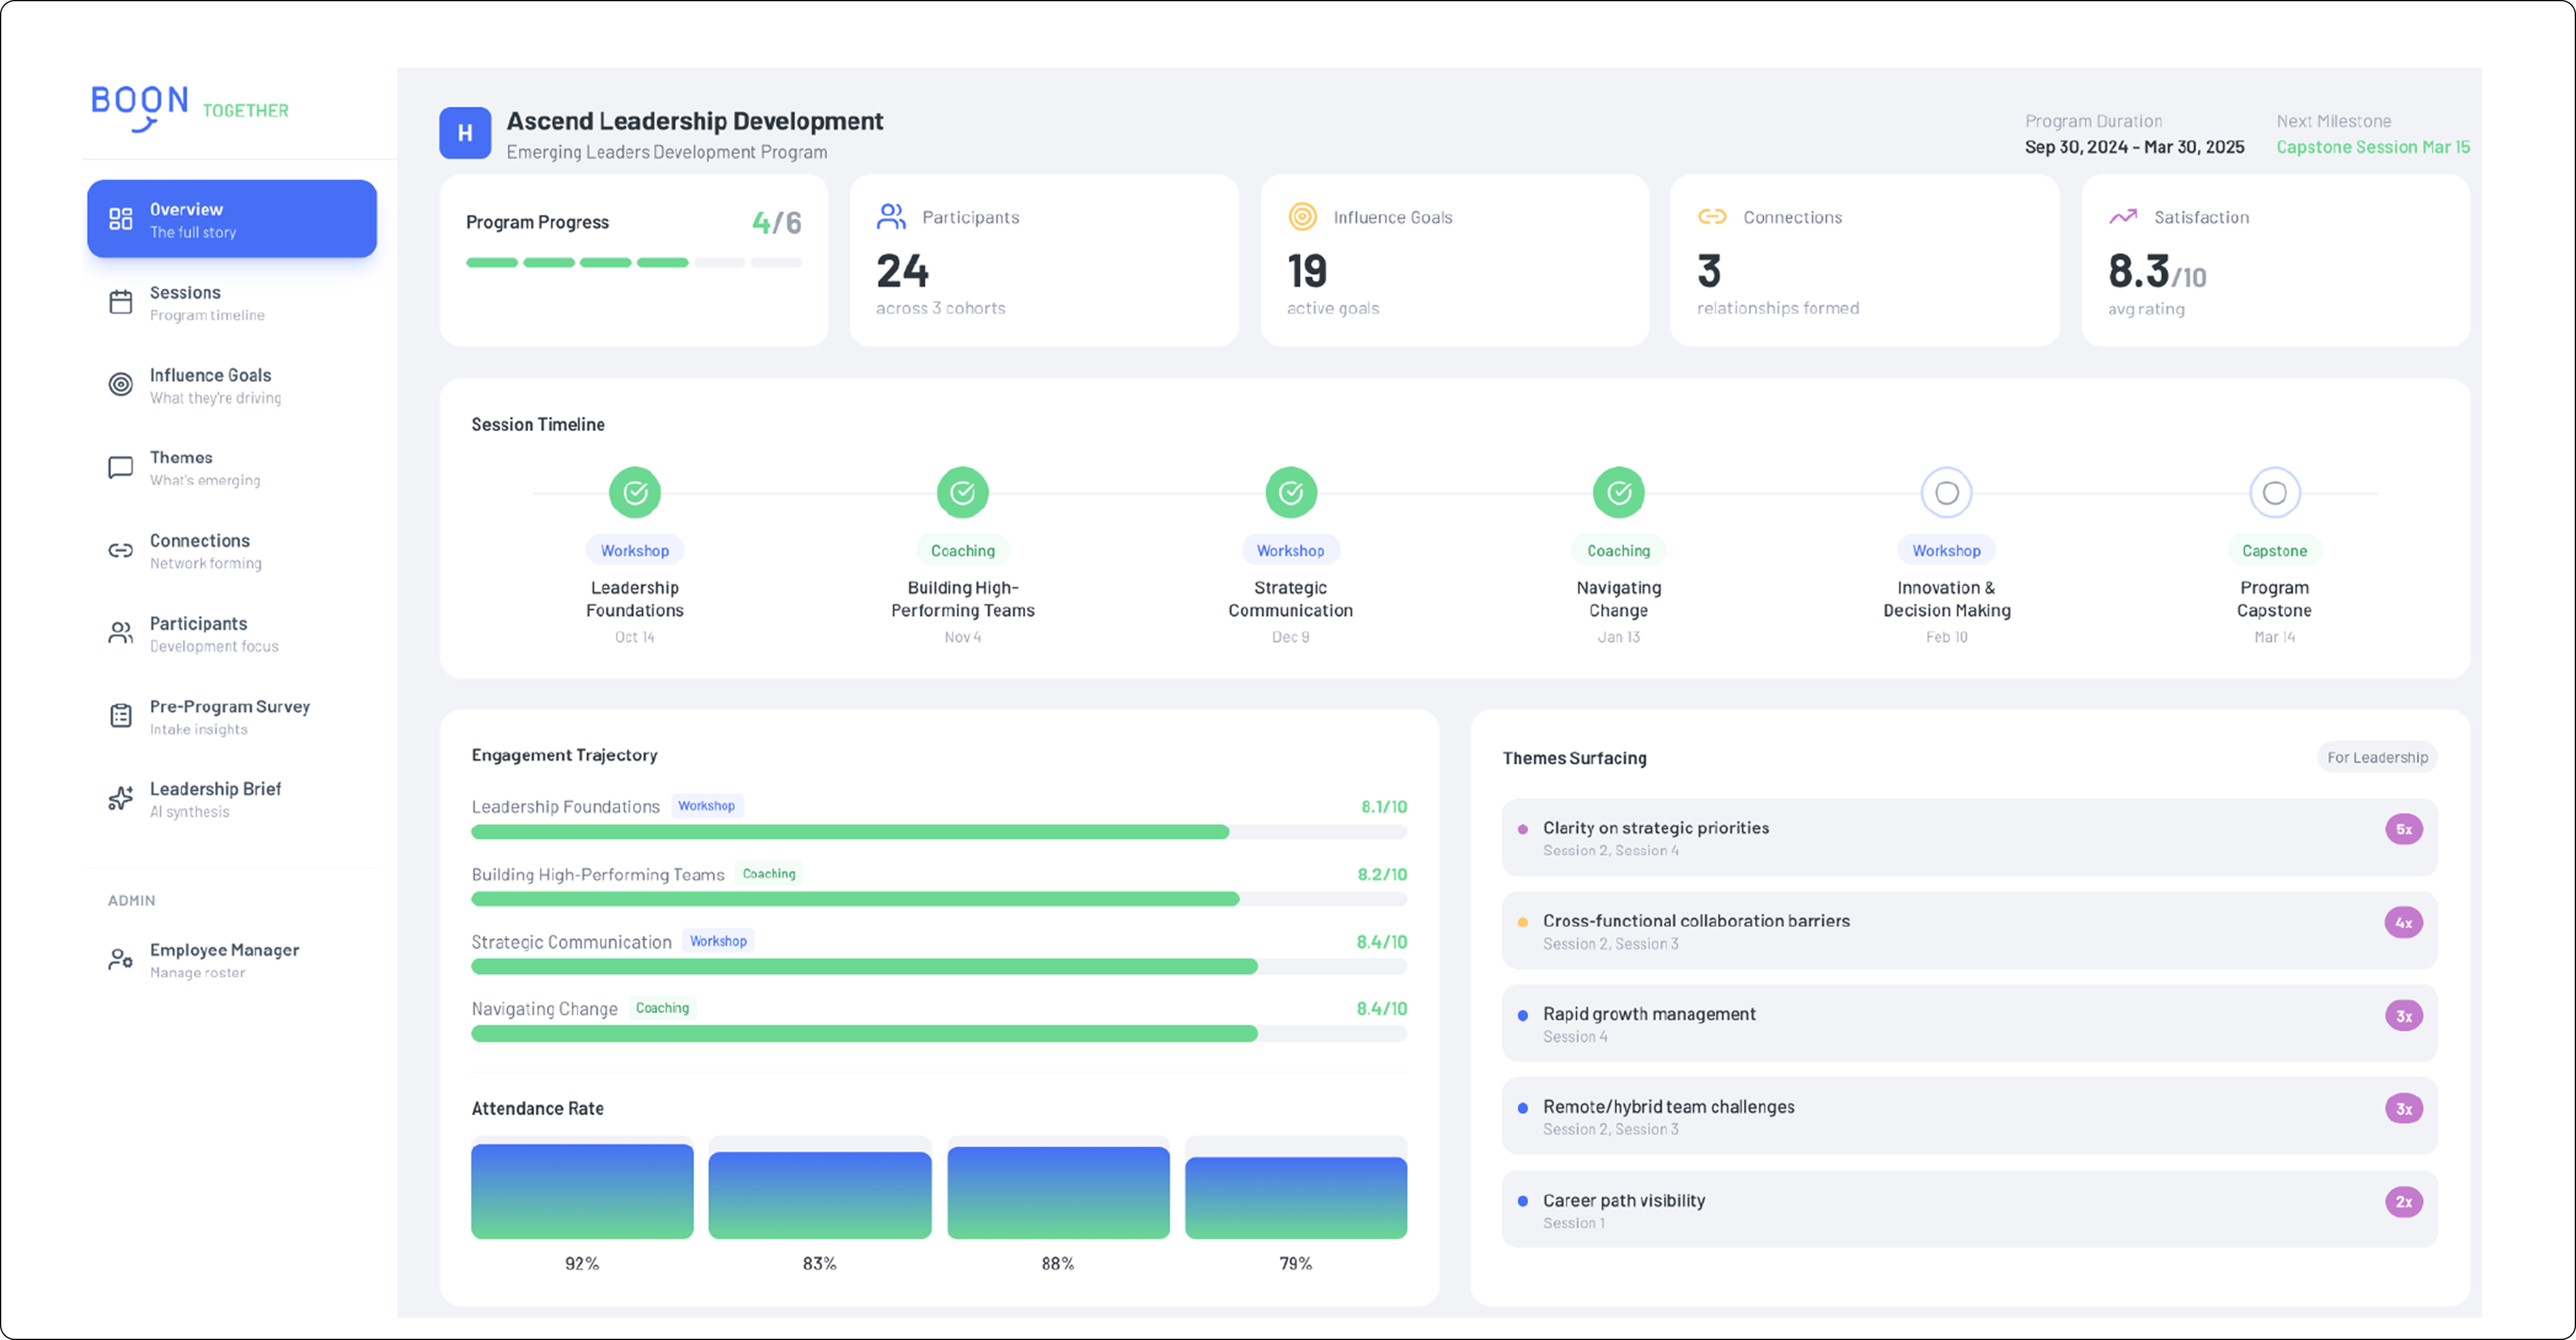Click the blue H program avatar
This screenshot has width=2576, height=1340.
pos(465,133)
